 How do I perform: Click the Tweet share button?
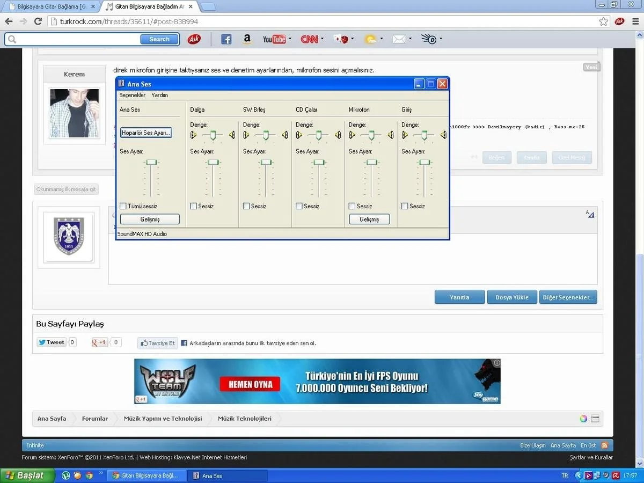(x=52, y=342)
